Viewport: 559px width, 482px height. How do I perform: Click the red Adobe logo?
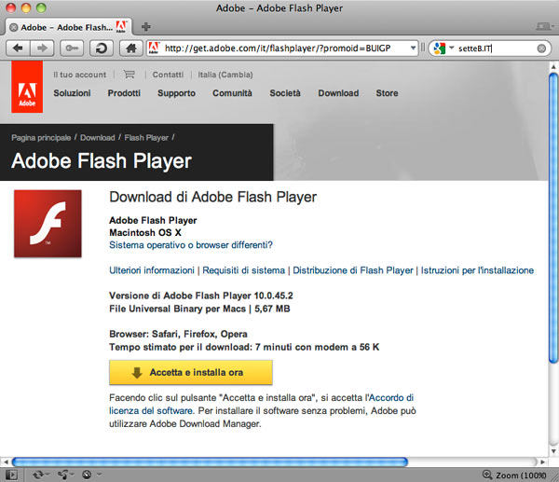pyautogui.click(x=27, y=92)
